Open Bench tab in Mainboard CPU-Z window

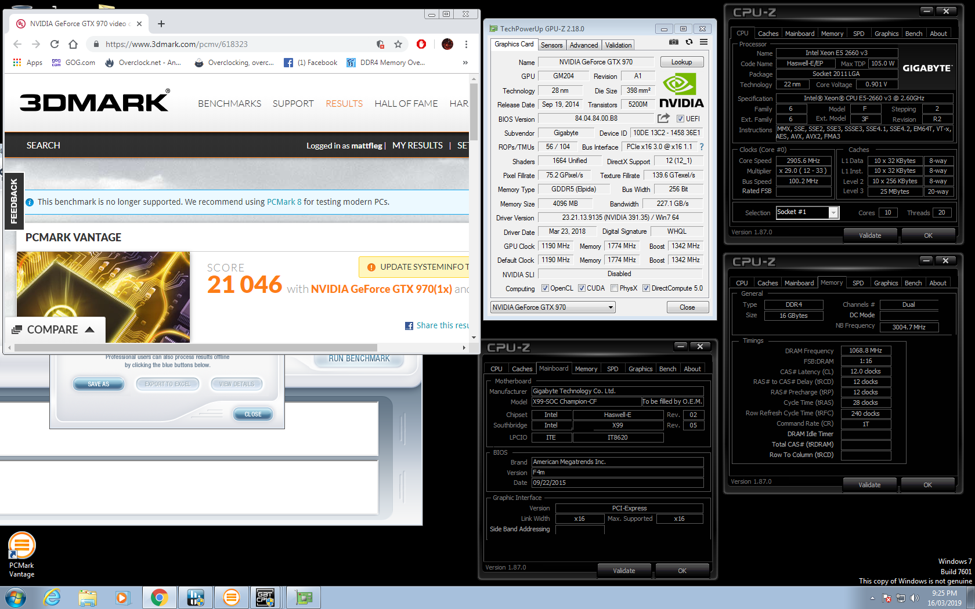click(x=667, y=369)
